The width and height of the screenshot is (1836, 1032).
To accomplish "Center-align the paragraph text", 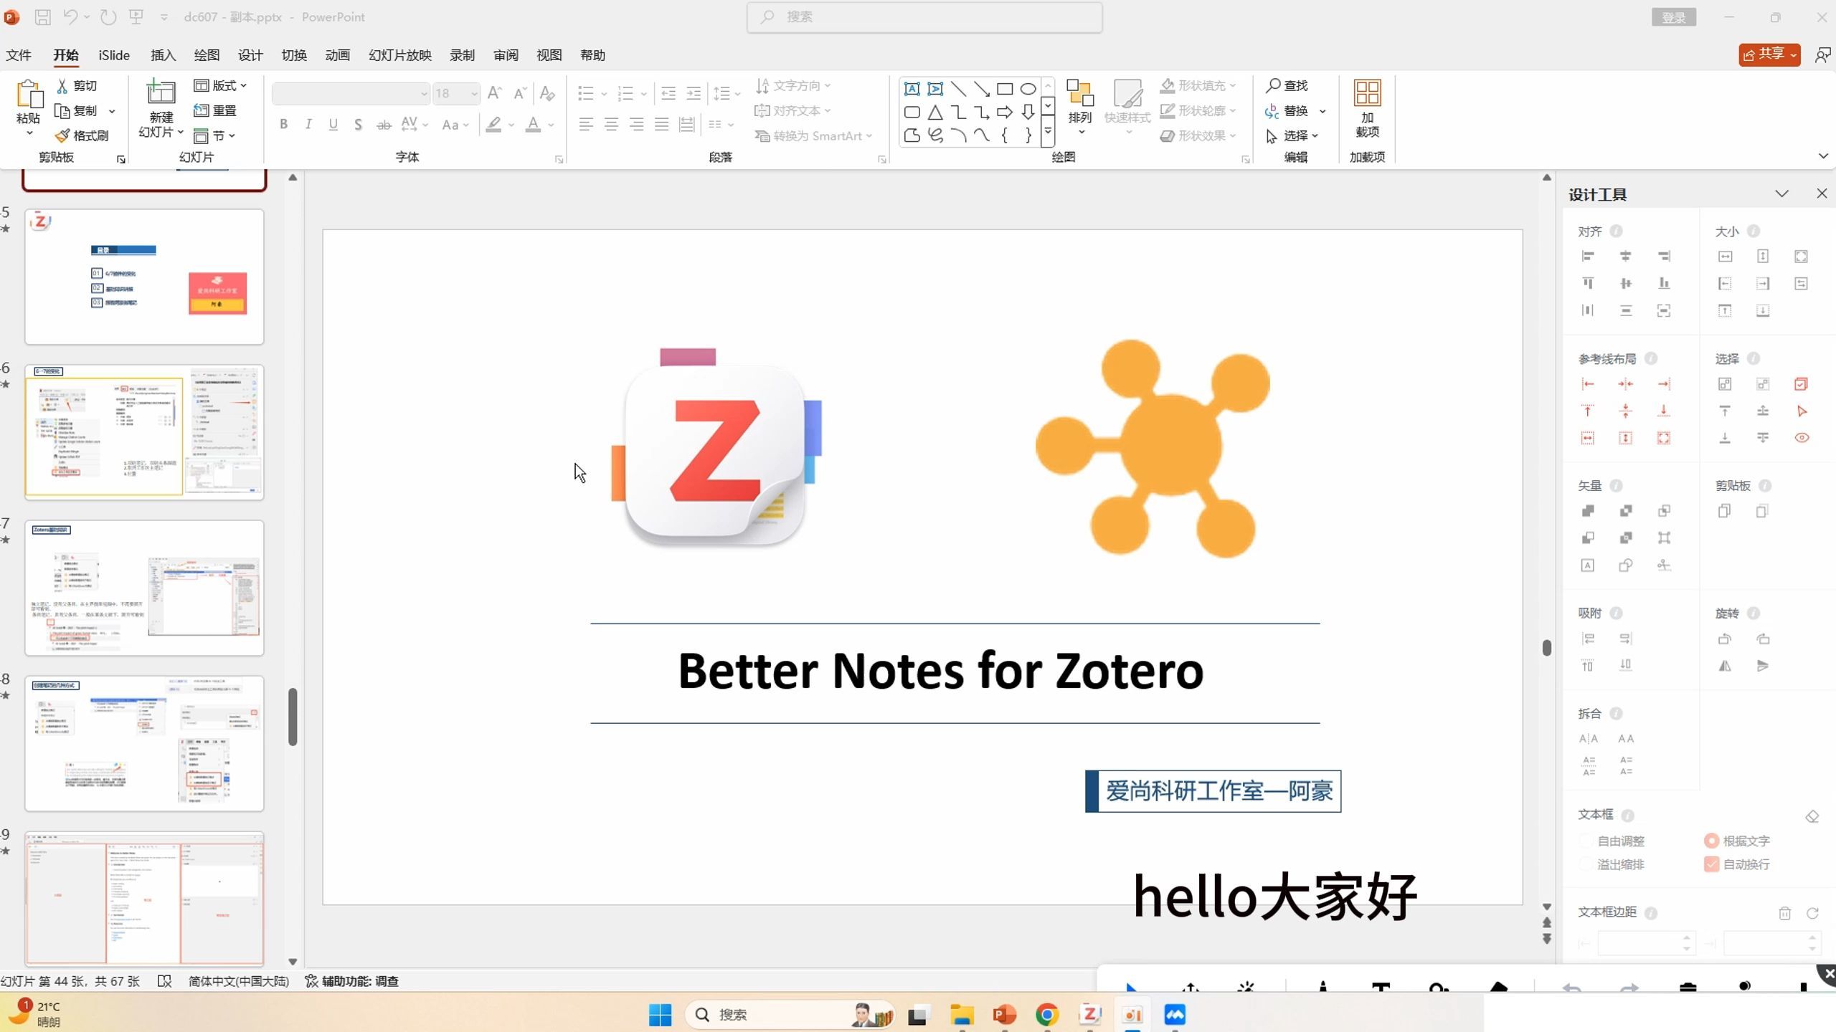I will pyautogui.click(x=611, y=125).
